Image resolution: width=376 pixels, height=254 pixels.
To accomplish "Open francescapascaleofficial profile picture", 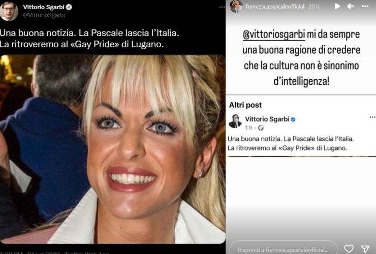I will [x=235, y=6].
